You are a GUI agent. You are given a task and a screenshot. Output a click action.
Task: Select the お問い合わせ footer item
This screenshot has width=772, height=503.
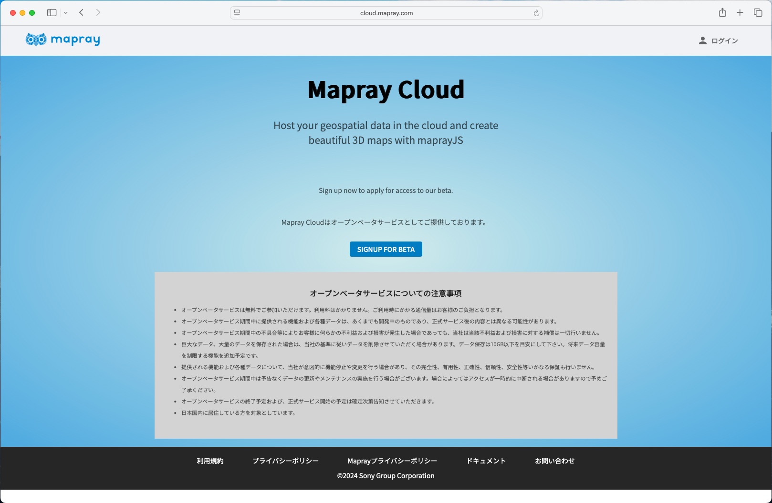click(x=554, y=461)
